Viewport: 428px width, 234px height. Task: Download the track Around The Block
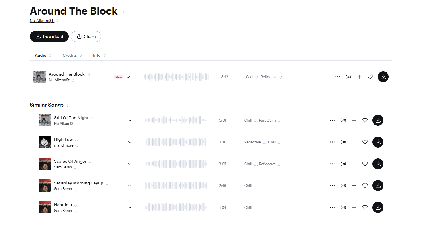(383, 77)
